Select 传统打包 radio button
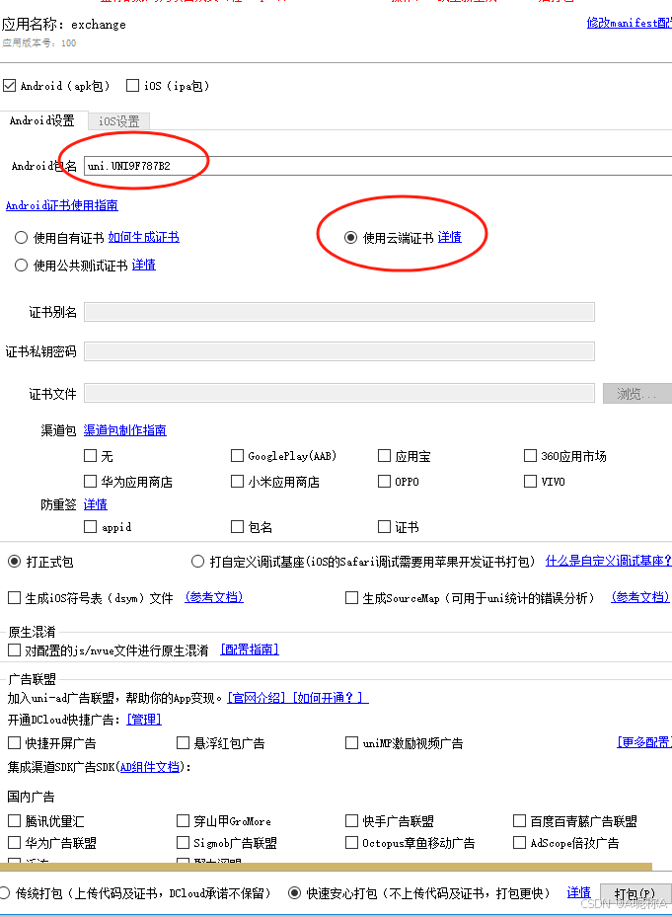The width and height of the screenshot is (672, 917). tap(5, 893)
